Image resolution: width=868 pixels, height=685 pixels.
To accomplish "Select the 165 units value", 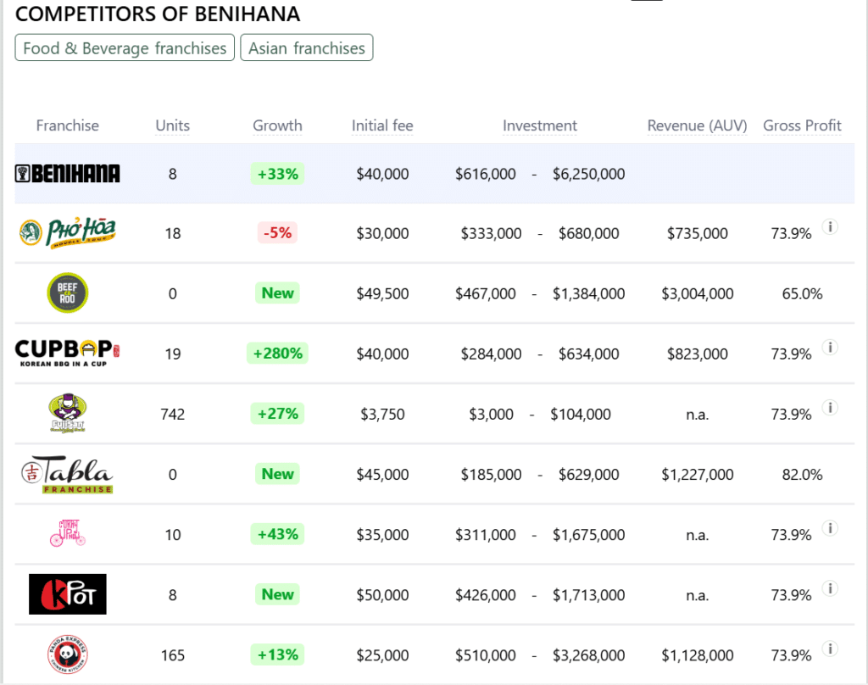I will (x=173, y=655).
